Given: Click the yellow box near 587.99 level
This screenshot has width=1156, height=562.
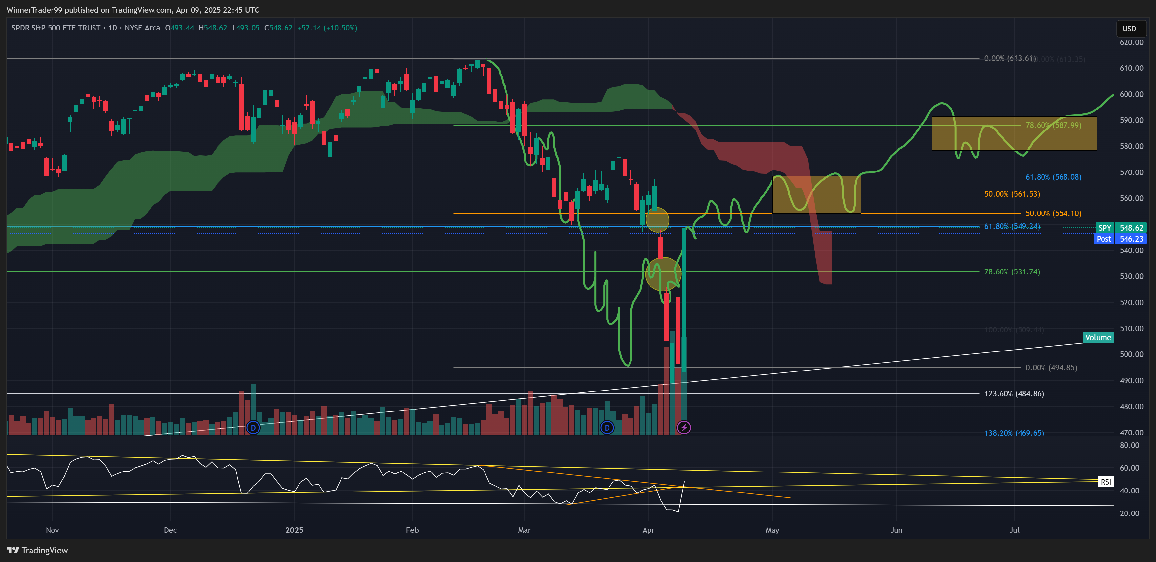Looking at the screenshot, I should [x=1014, y=134].
